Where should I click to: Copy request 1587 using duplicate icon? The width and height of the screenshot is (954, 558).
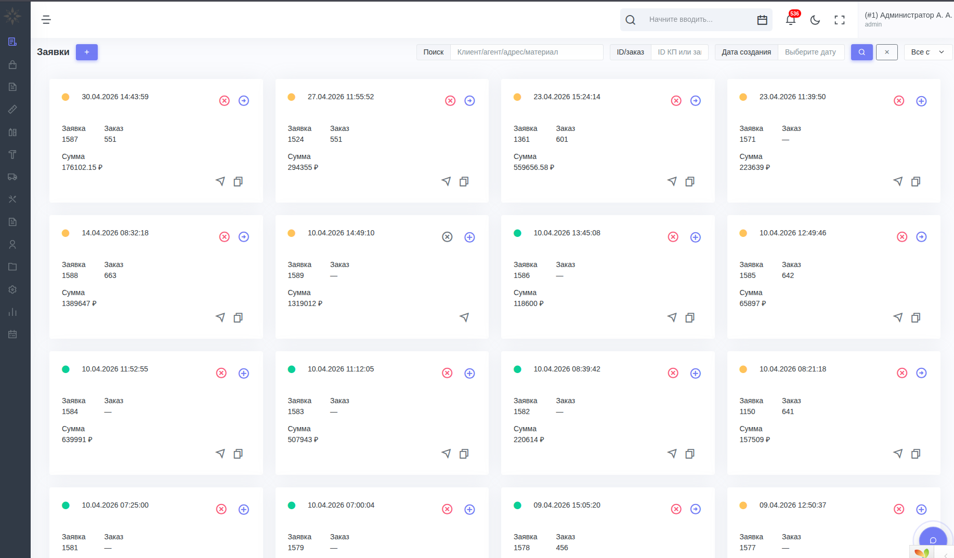[x=238, y=181]
